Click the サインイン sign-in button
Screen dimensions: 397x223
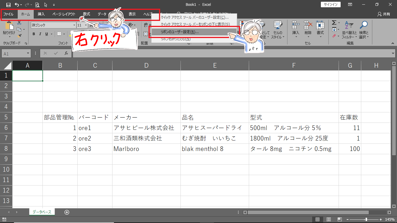[x=331, y=5]
